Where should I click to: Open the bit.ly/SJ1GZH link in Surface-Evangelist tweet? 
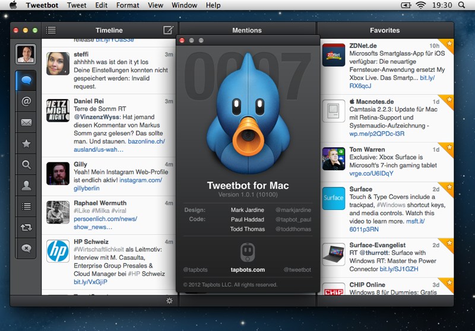399,269
